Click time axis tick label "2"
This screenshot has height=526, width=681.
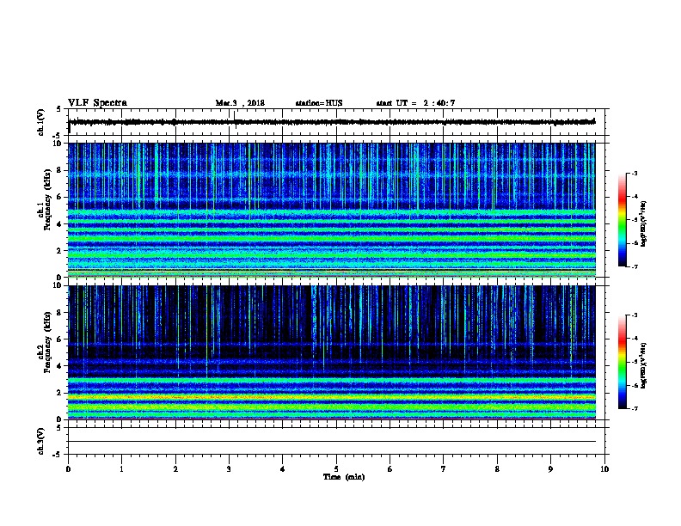click(175, 469)
